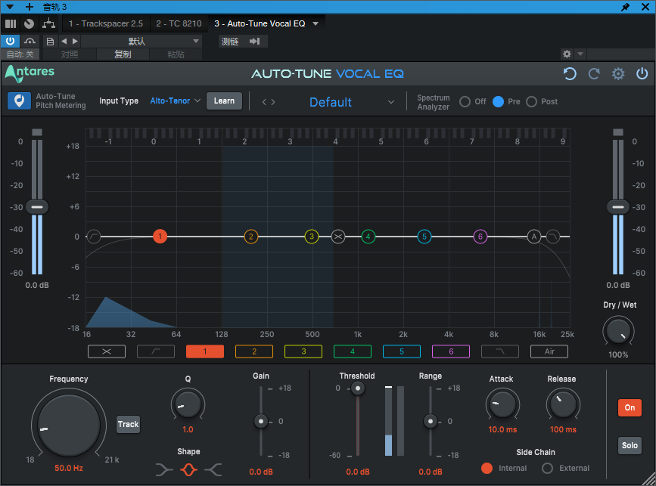
Task: Open the Vocal EQ settings gear
Action: 618,74
